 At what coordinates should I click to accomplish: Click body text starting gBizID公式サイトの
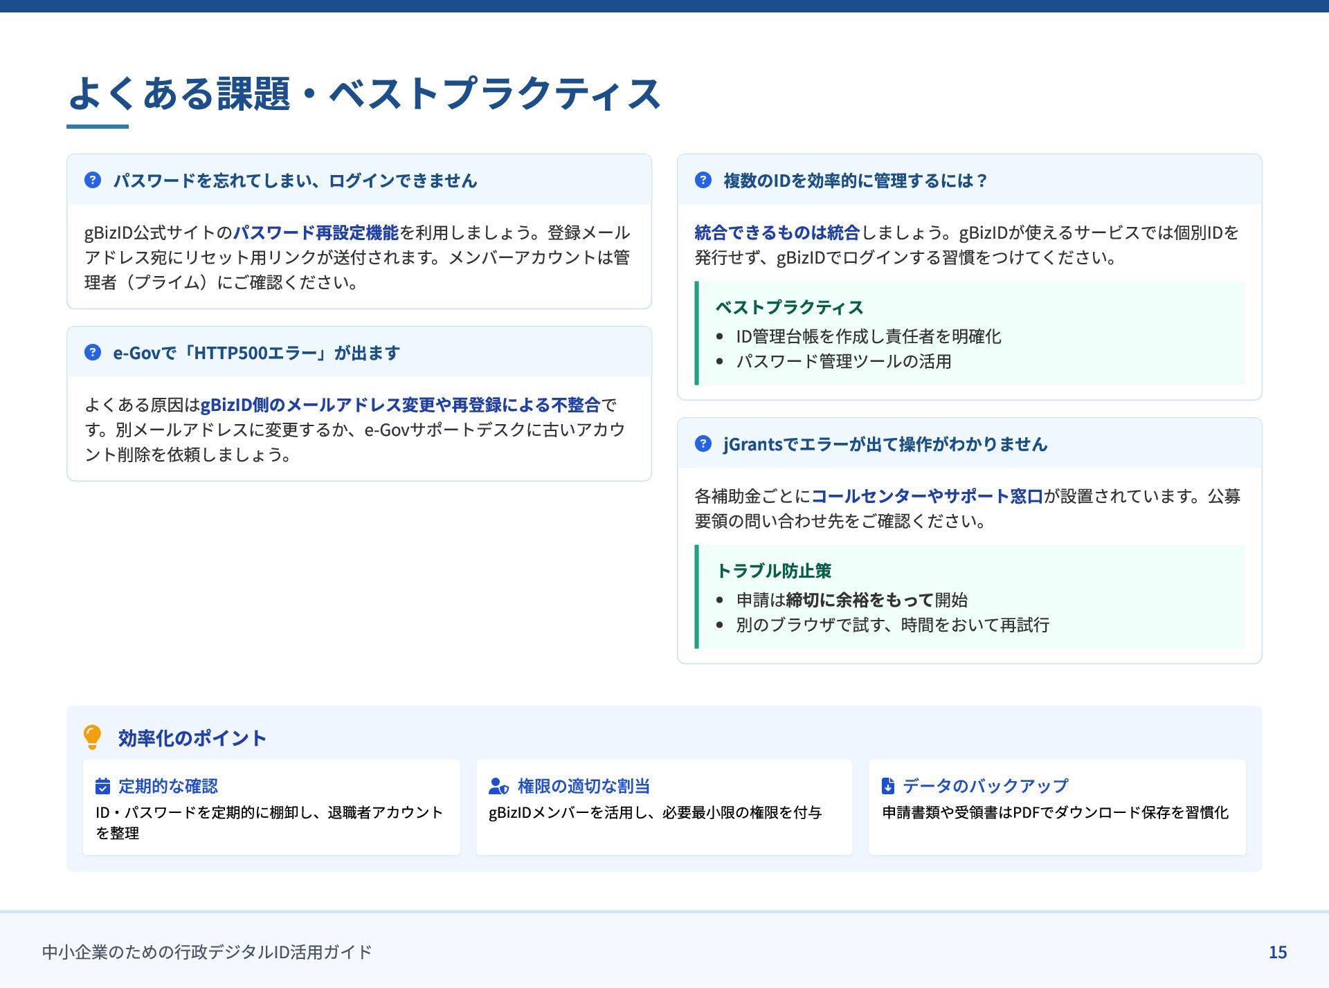357,257
